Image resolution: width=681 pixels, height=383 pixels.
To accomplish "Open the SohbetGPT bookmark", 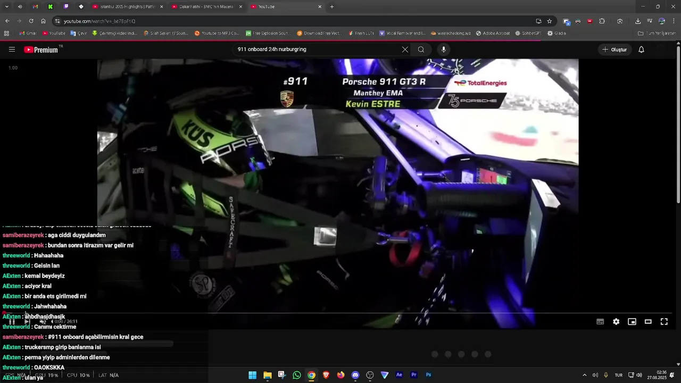I will click(x=528, y=33).
